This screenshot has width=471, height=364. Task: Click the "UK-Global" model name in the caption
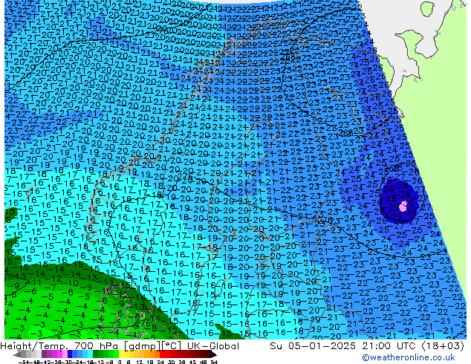click(x=213, y=346)
